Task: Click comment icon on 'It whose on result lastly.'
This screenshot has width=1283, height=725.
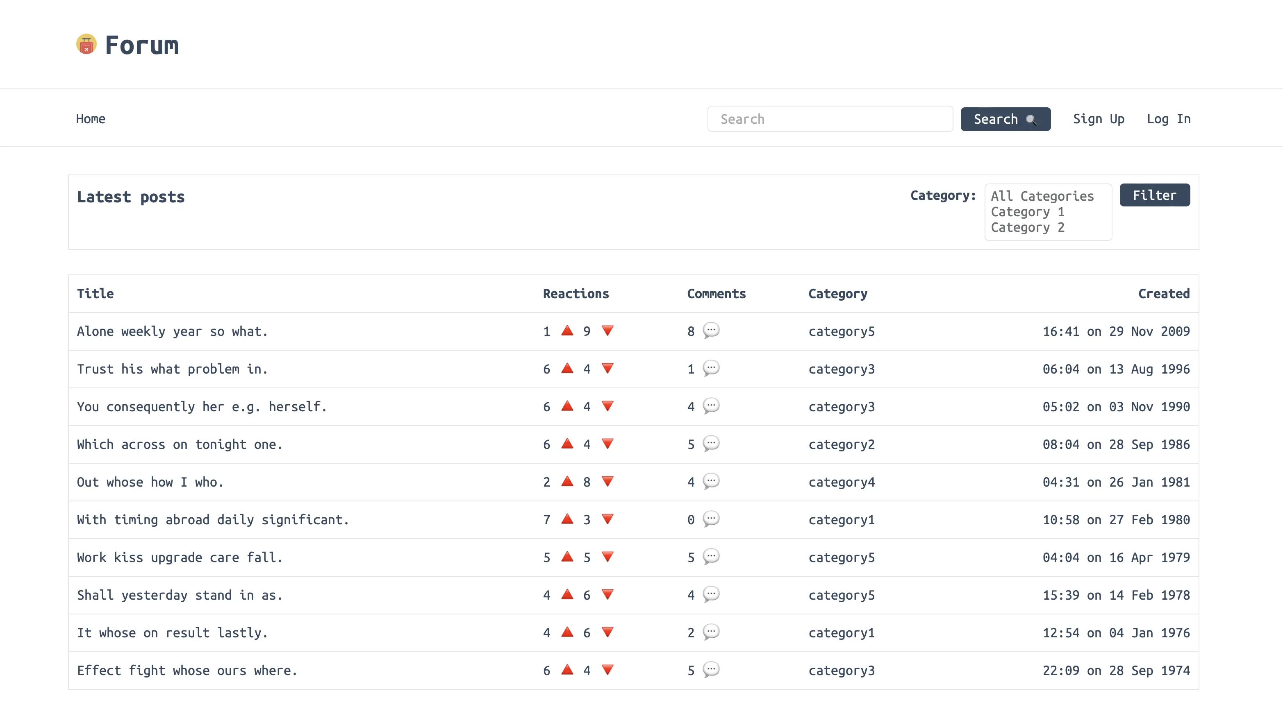Action: (x=711, y=632)
